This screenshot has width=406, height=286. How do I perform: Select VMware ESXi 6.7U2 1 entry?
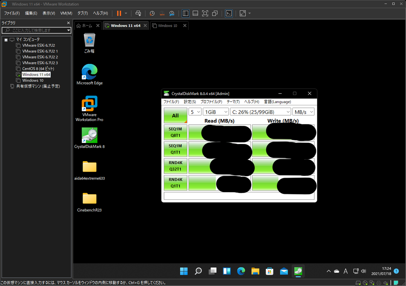40,51
